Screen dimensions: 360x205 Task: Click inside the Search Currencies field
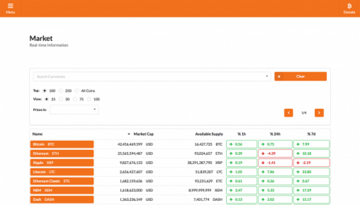point(120,76)
